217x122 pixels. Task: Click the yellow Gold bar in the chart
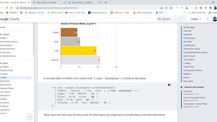click(x=79, y=51)
